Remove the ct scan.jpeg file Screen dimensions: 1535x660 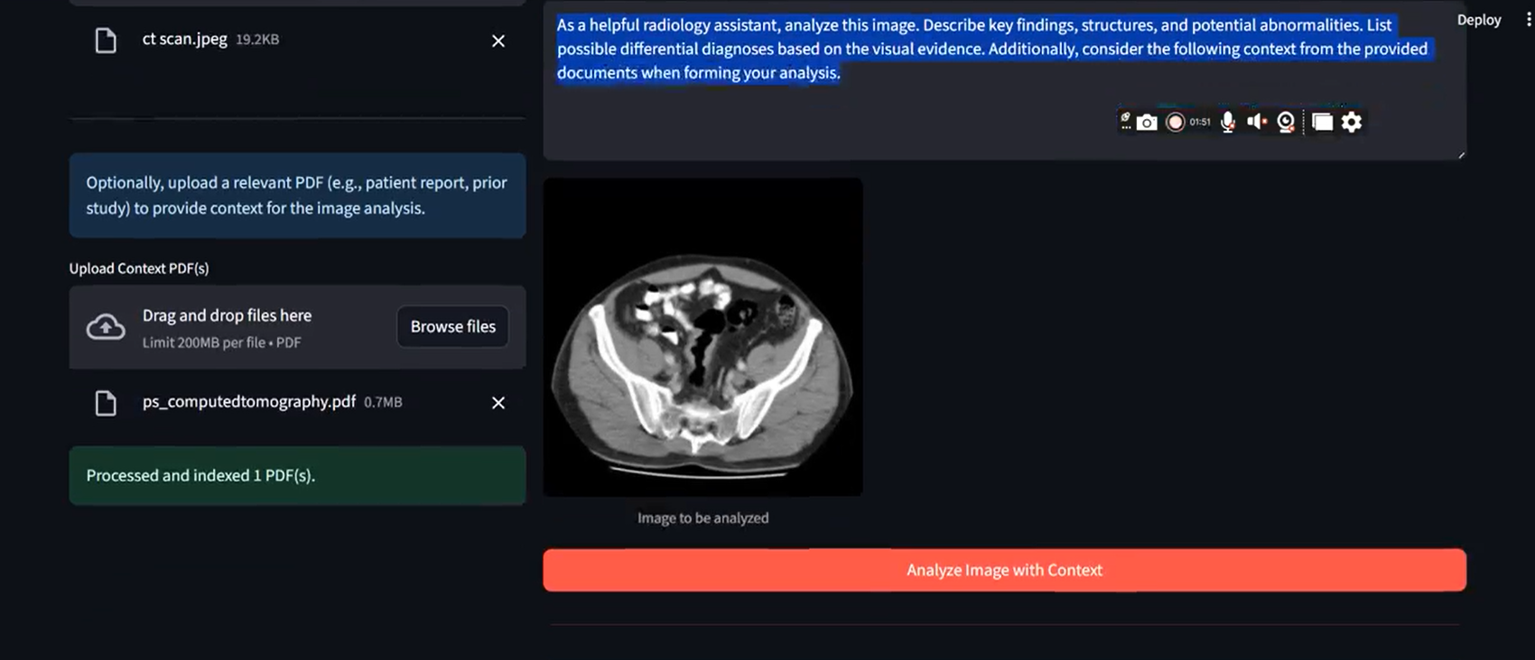tap(498, 41)
